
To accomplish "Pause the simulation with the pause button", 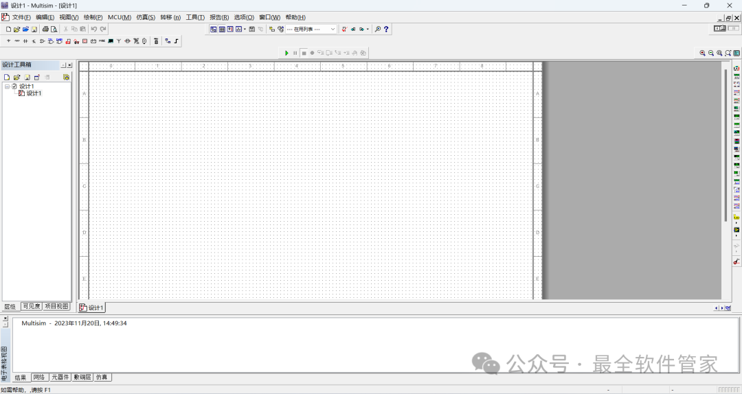I will pos(295,53).
